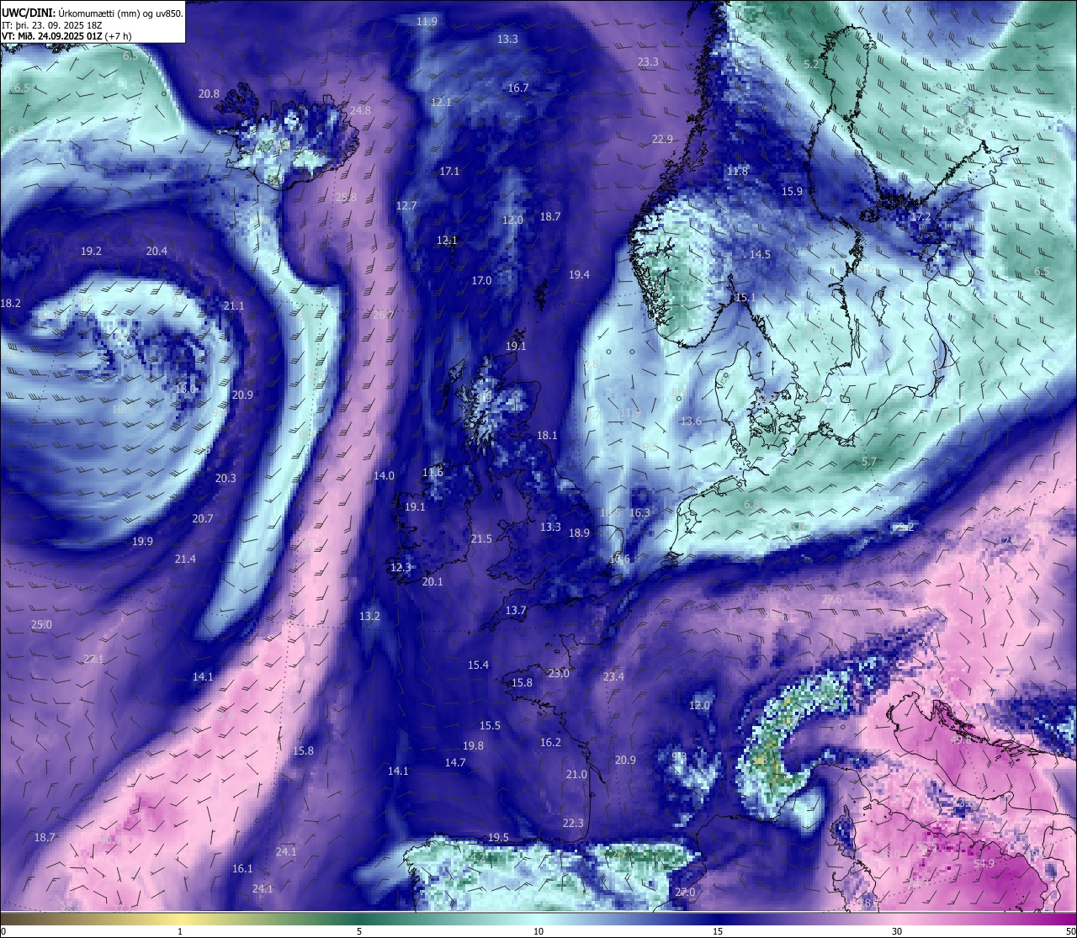Select the 18.2 value at left edge

pyautogui.click(x=11, y=303)
